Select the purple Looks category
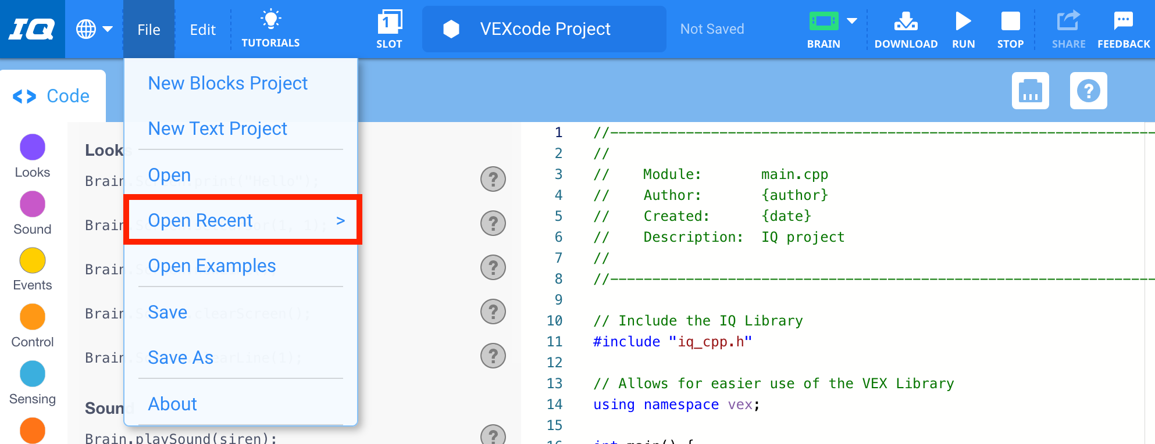Screen dimensions: 1155x444 point(33,147)
